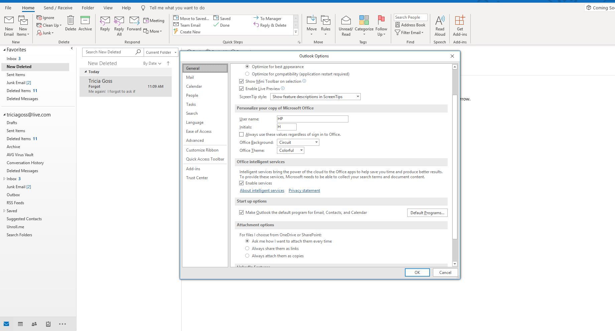Click the User name field
The image size is (615, 331).
(x=313, y=119)
